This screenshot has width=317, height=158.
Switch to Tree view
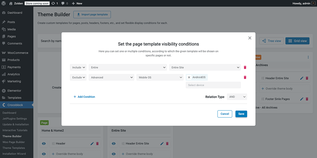272,41
